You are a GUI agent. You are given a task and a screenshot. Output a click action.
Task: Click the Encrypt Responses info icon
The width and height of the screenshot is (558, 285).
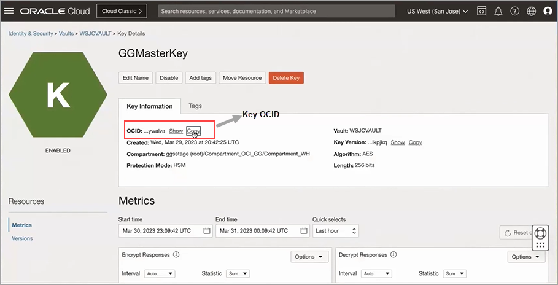[x=176, y=255]
